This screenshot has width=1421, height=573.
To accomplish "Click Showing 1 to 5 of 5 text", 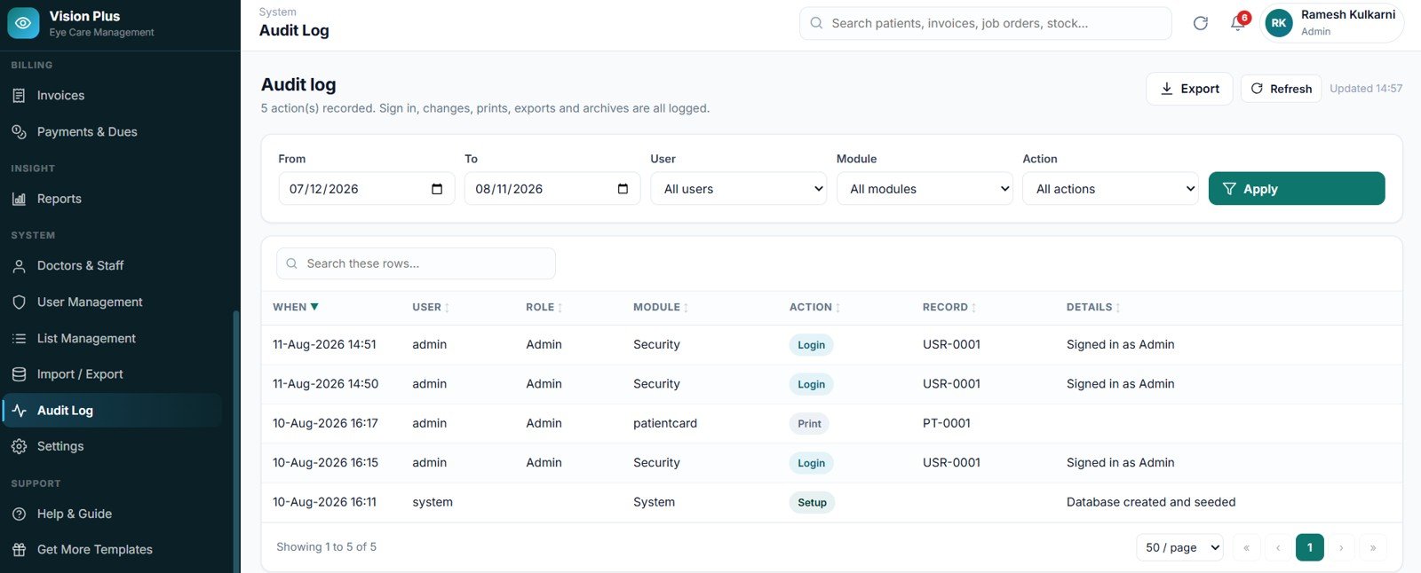I will (326, 547).
